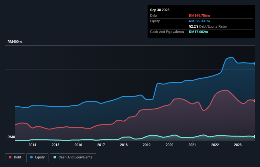The image size is (260, 167).
Task: Click the 52.2% Debt/Equity Ratio text
Action: click(x=208, y=26)
